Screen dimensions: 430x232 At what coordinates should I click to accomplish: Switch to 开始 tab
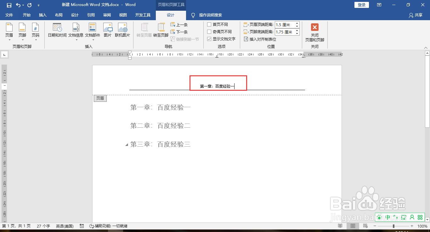click(26, 15)
